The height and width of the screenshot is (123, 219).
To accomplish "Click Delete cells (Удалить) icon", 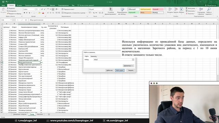I will click(x=176, y=10).
